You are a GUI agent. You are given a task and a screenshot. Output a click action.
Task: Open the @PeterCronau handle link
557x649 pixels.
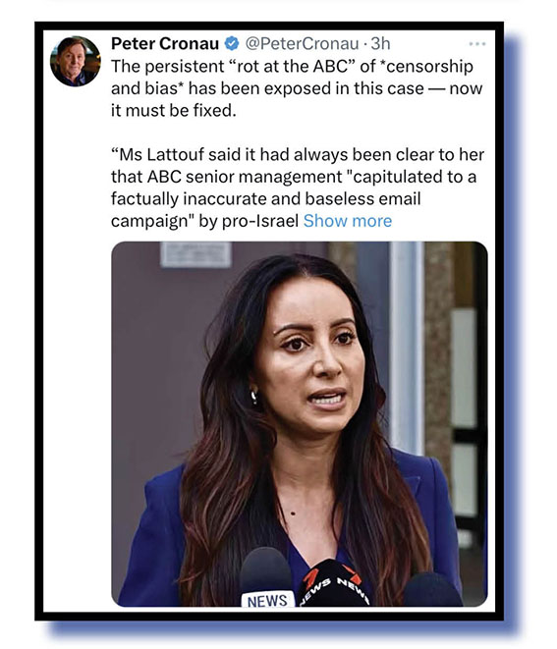[x=303, y=43]
